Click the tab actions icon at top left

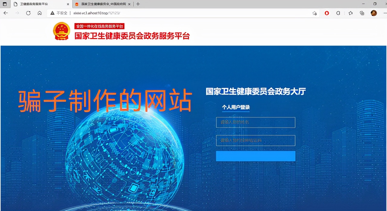pos(4,4)
